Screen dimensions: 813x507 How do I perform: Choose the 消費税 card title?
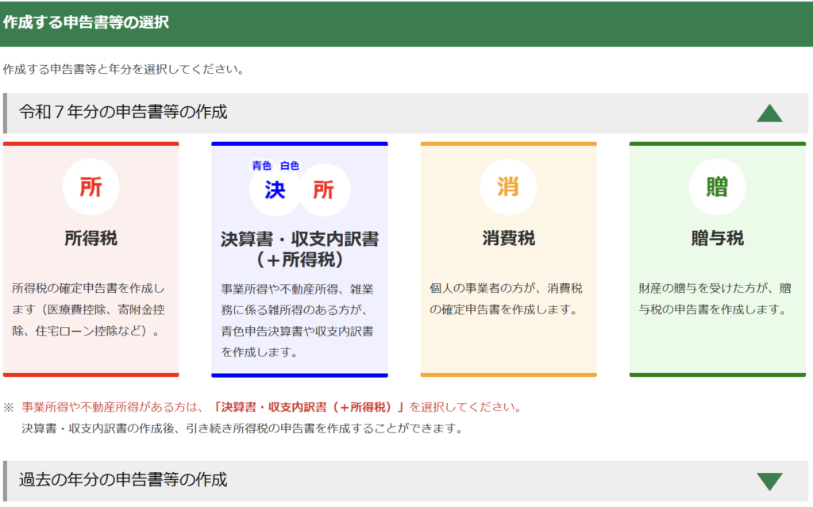508,239
